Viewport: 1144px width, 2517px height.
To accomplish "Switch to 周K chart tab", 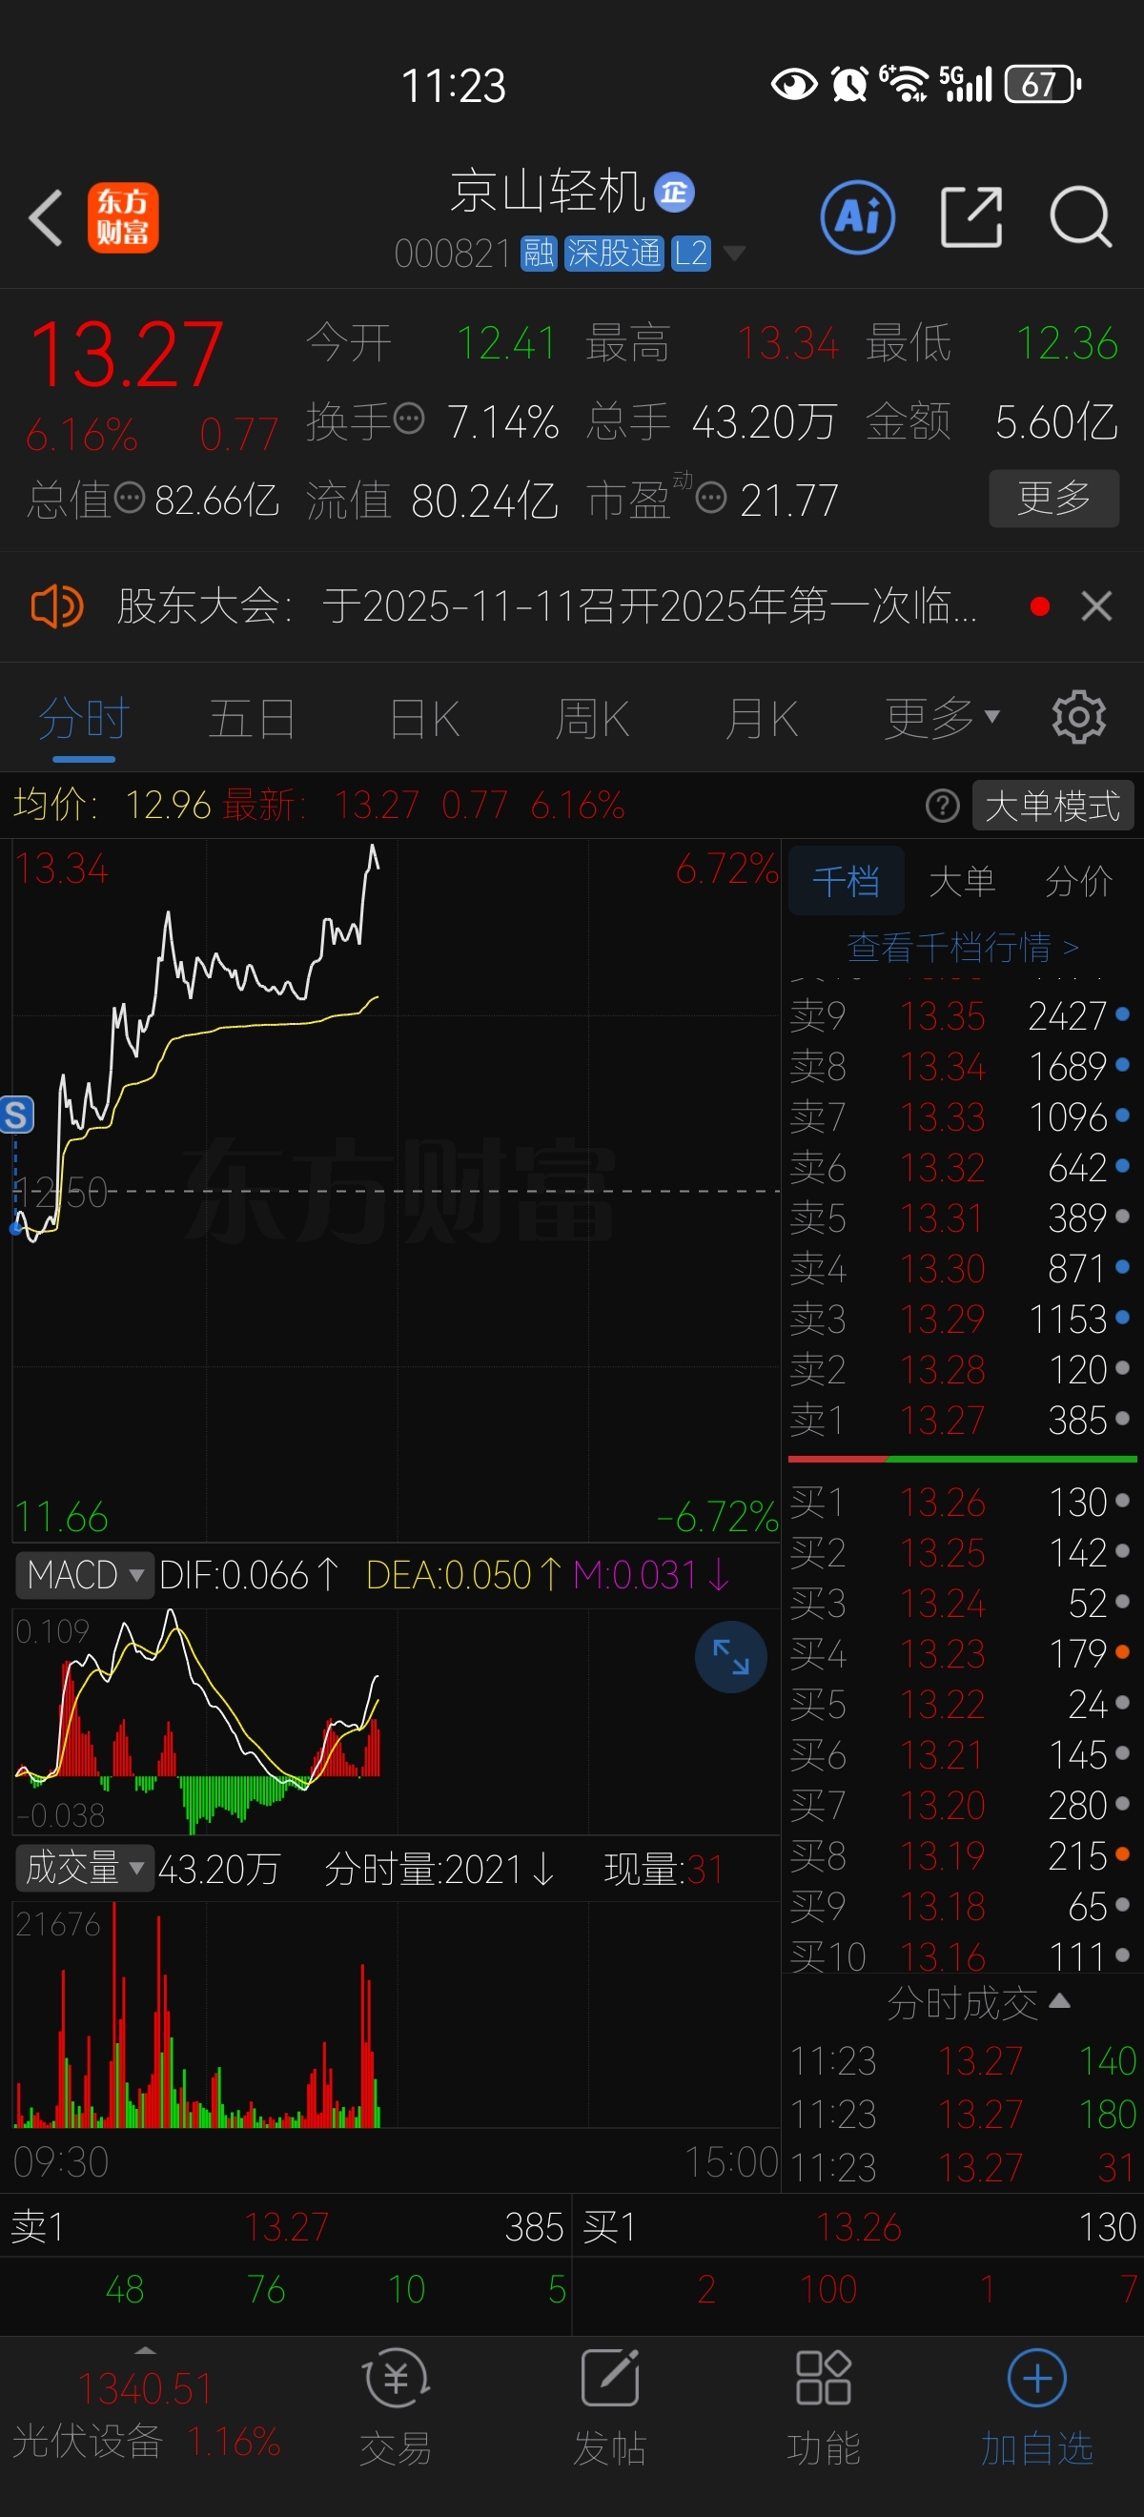I will click(592, 719).
